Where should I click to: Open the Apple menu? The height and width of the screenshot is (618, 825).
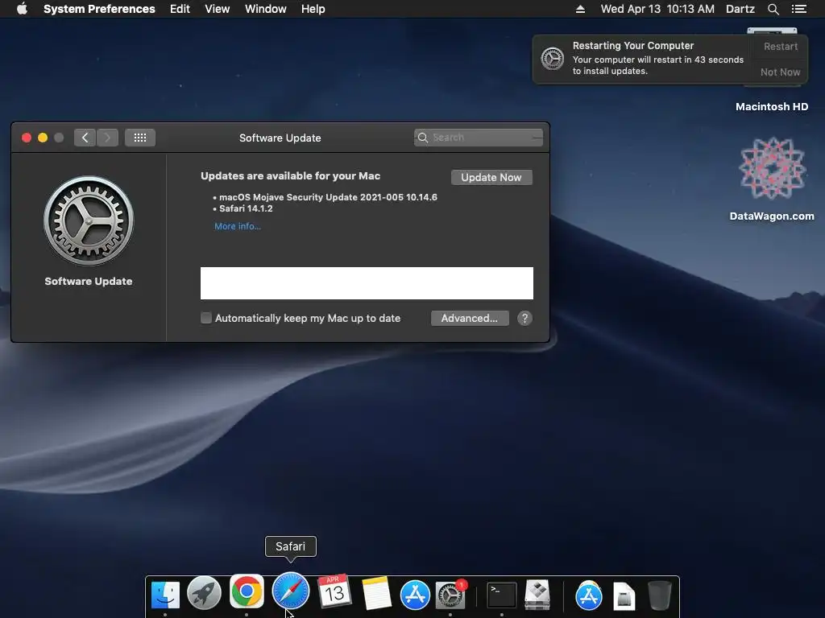(22, 9)
